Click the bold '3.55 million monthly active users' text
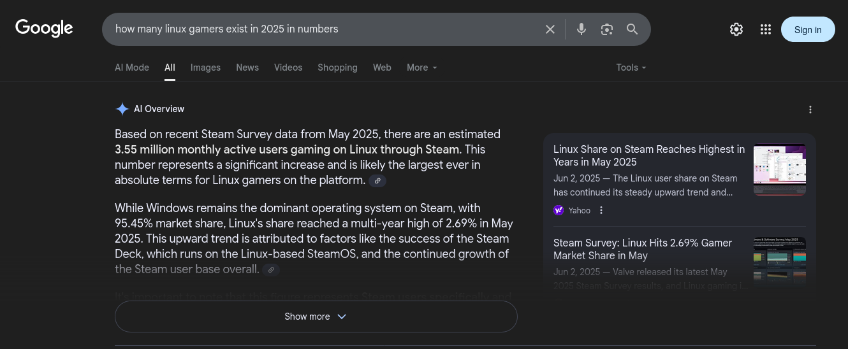The width and height of the screenshot is (848, 349). (x=287, y=150)
